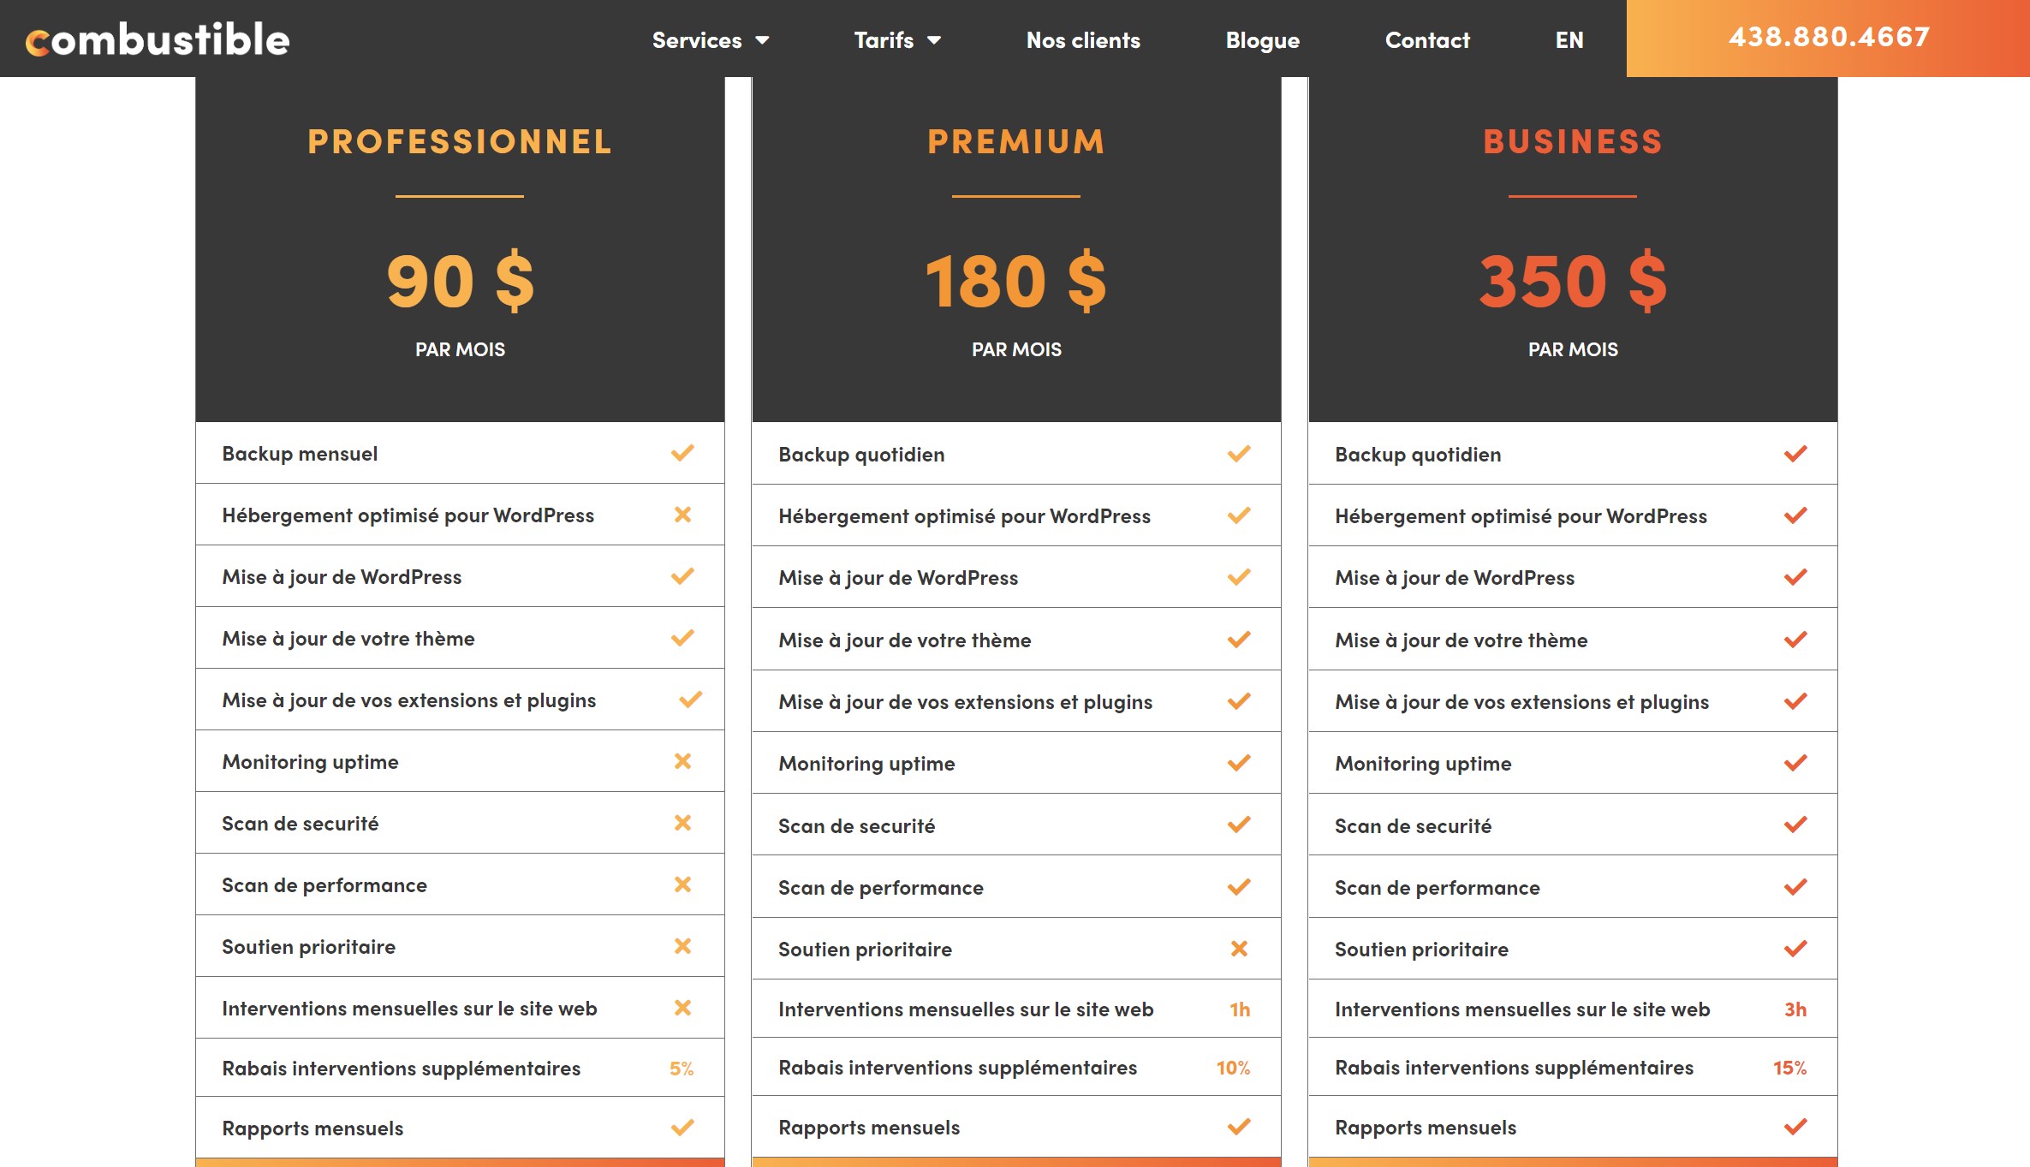Viewport: 2030px width, 1167px height.
Task: Click the Combustible logo
Action: tap(158, 39)
